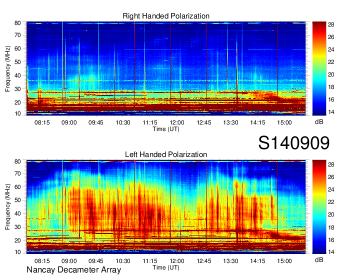Click the 'Left Handed Polarization' plot title
This screenshot has height=276, width=340.
pos(166,154)
